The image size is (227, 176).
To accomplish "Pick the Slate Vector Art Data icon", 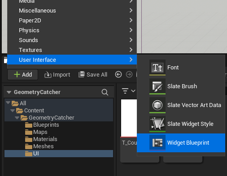I will click(x=157, y=105).
